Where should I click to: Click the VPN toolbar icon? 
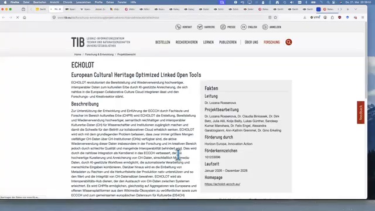point(315,18)
